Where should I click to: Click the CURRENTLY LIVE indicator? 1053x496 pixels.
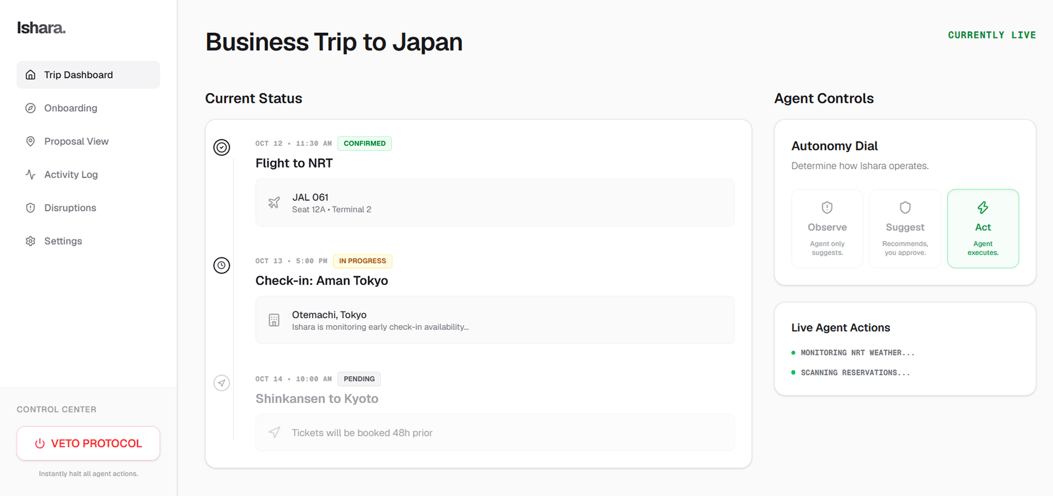tap(992, 35)
